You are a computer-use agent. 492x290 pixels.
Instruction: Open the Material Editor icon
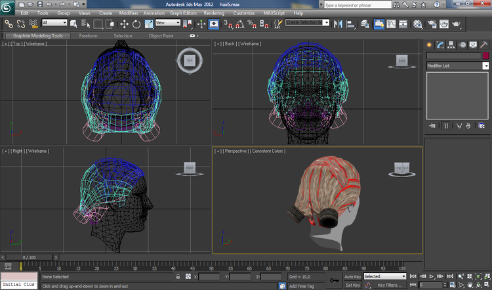[x=417, y=24]
